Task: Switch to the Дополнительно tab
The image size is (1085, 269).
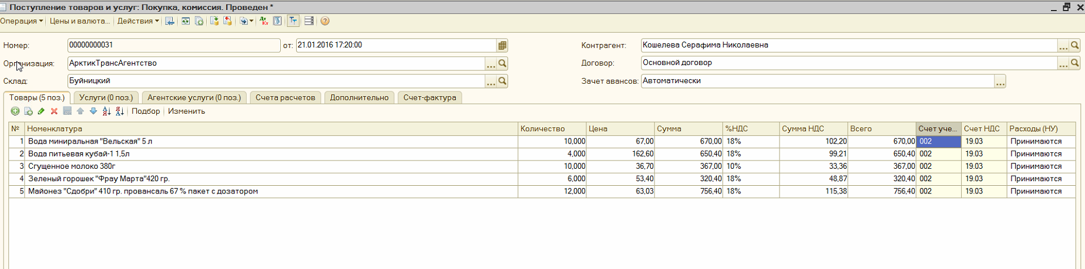Action: pos(360,98)
